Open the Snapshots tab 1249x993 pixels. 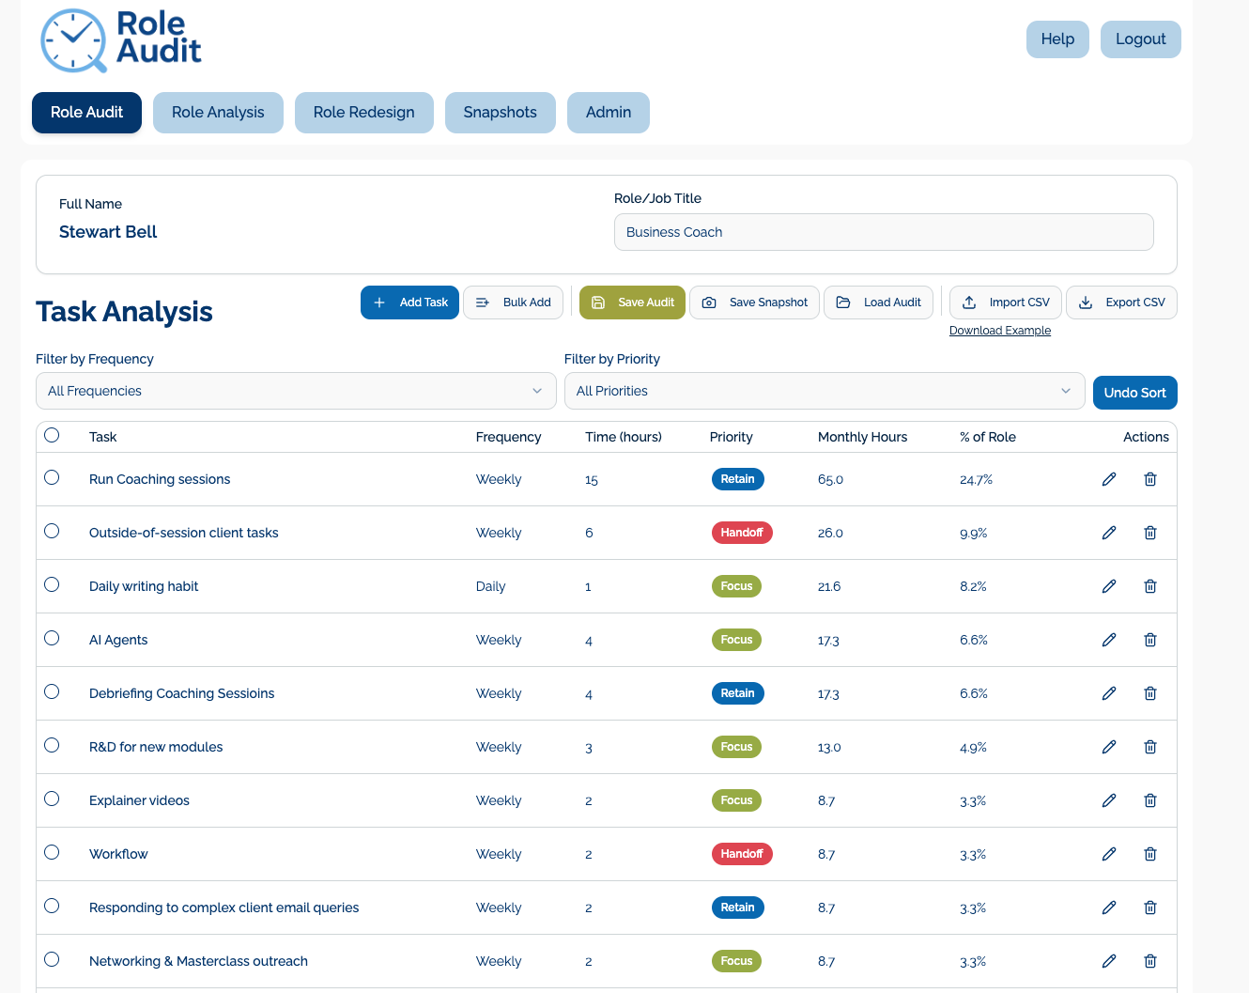500,113
